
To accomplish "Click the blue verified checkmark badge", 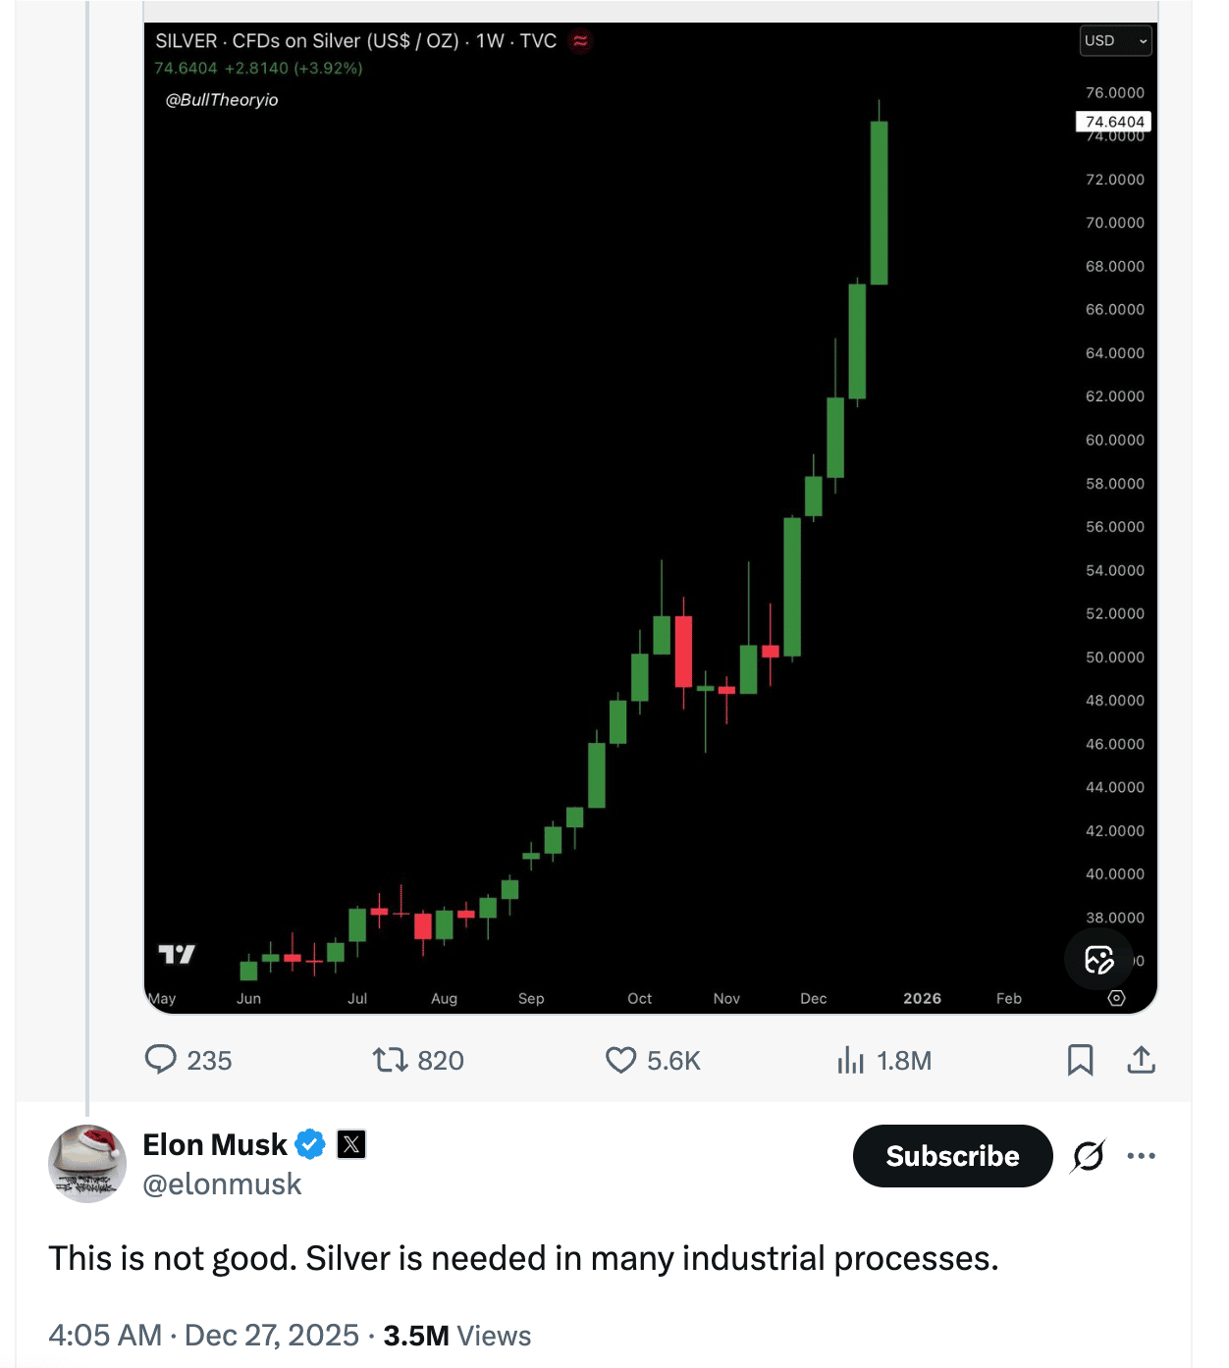I will (x=310, y=1144).
